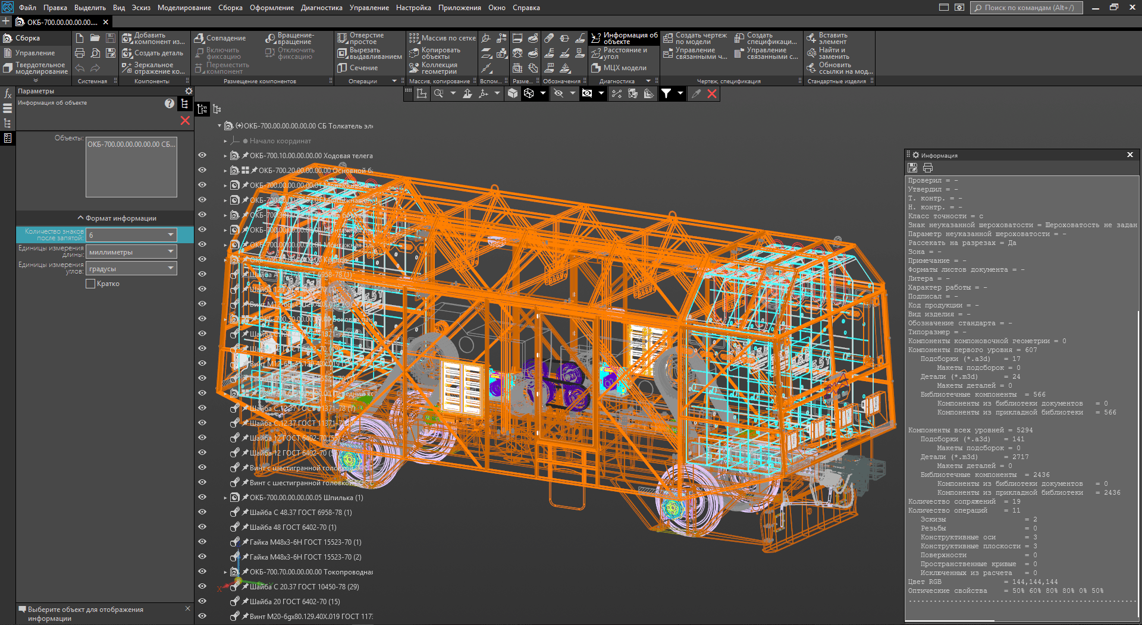Open the Моделирование menu
The width and height of the screenshot is (1142, 625).
(x=184, y=8)
